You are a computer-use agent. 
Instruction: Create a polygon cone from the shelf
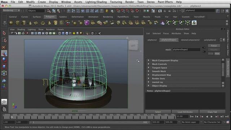click(30, 23)
